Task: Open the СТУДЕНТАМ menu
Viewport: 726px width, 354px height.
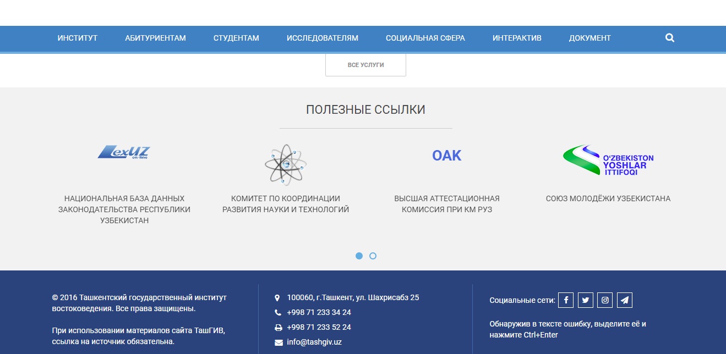Action: (236, 38)
